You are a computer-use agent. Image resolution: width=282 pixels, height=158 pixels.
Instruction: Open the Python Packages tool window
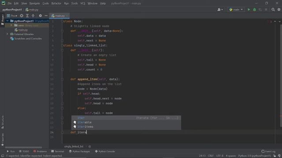point(79,151)
